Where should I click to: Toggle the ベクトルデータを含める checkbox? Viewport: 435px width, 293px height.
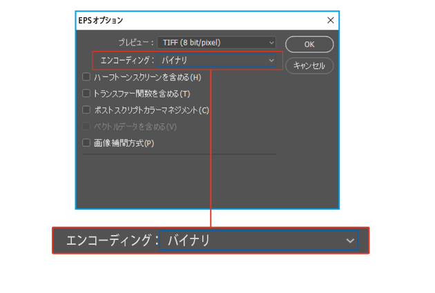click(x=86, y=126)
